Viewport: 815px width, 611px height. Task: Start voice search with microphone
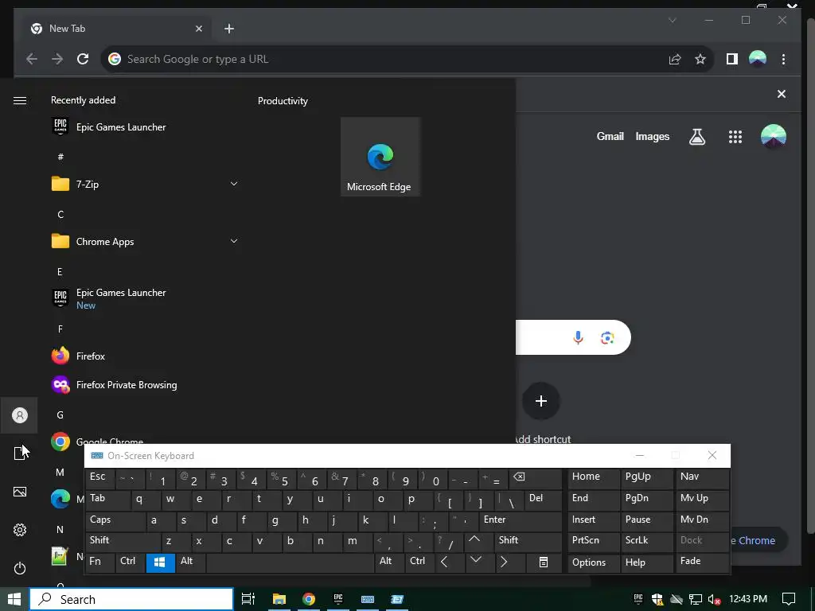578,337
